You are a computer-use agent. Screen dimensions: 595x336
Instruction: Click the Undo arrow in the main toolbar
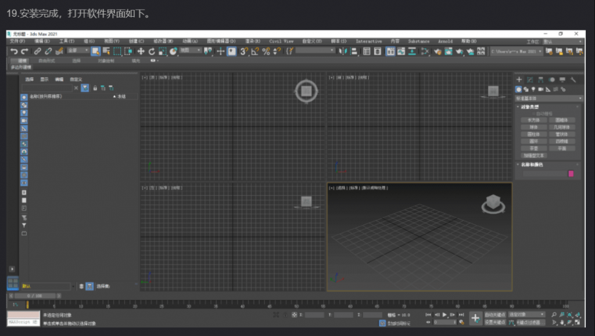click(15, 52)
